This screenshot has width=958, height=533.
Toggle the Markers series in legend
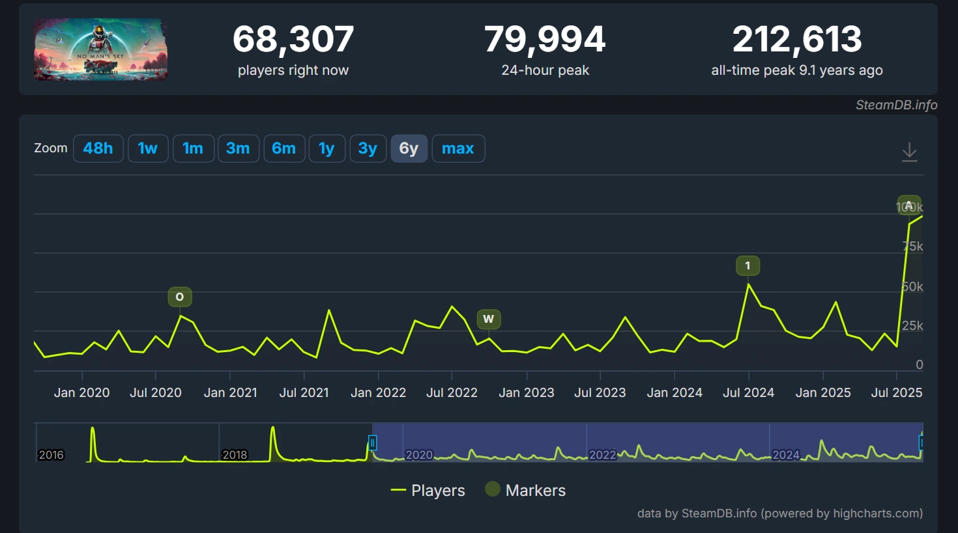click(525, 490)
